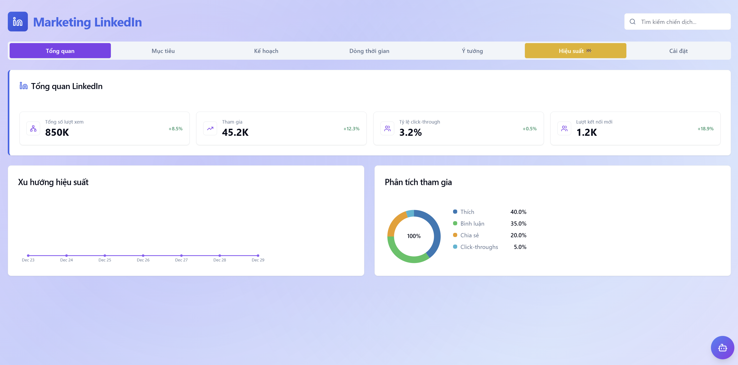This screenshot has height=365, width=738.
Task: Click the orange Chia sẻ legend dot
Action: point(455,235)
